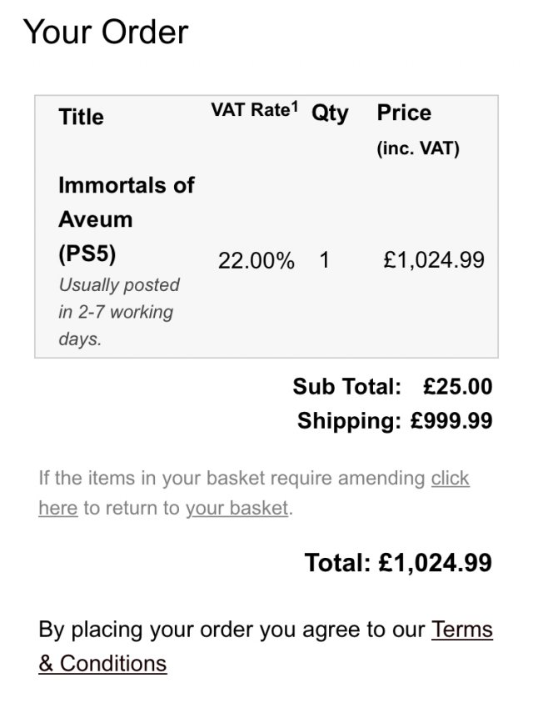Click the VAT Rate footnote superscript 1

(294, 108)
